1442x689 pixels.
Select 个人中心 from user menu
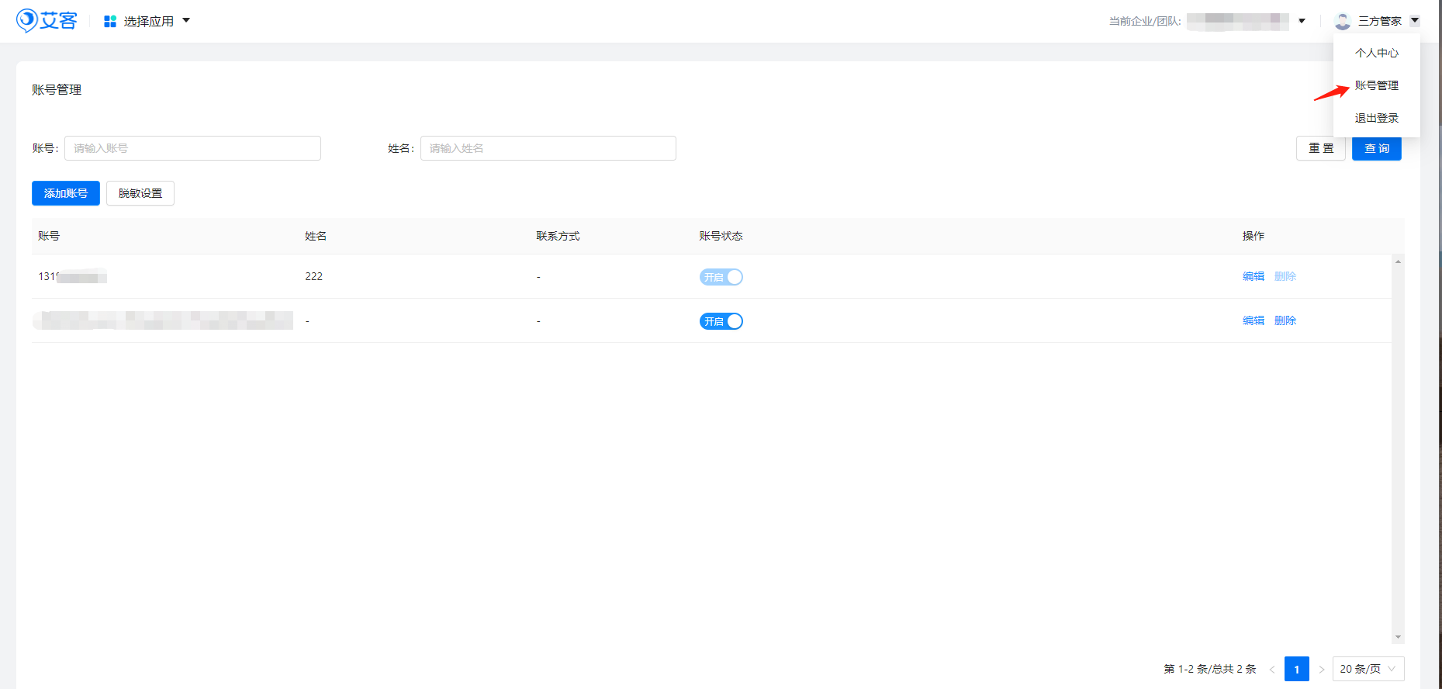coord(1376,53)
